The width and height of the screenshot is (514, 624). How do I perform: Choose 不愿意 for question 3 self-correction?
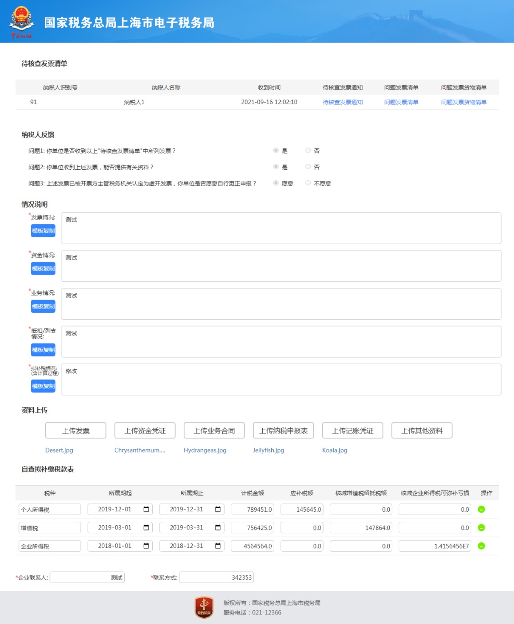coord(308,183)
